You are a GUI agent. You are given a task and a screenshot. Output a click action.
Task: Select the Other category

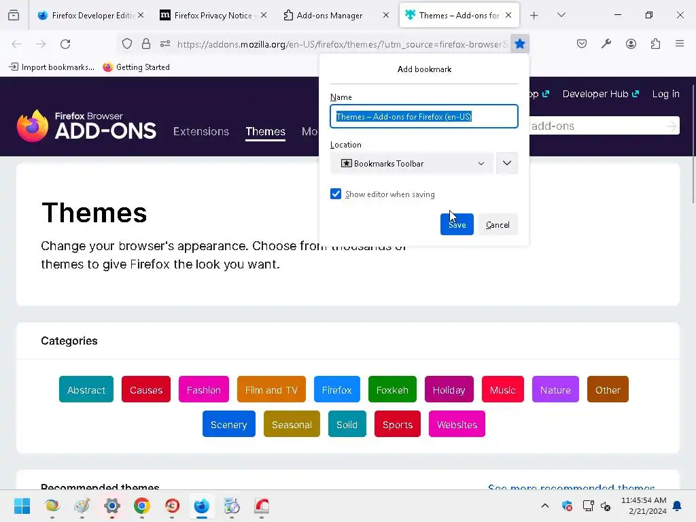pyautogui.click(x=608, y=389)
